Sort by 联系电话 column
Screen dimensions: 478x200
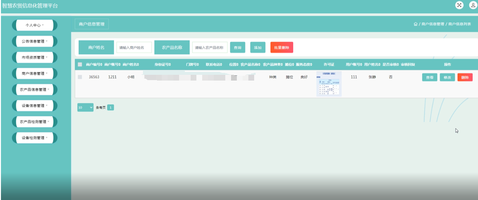point(214,64)
